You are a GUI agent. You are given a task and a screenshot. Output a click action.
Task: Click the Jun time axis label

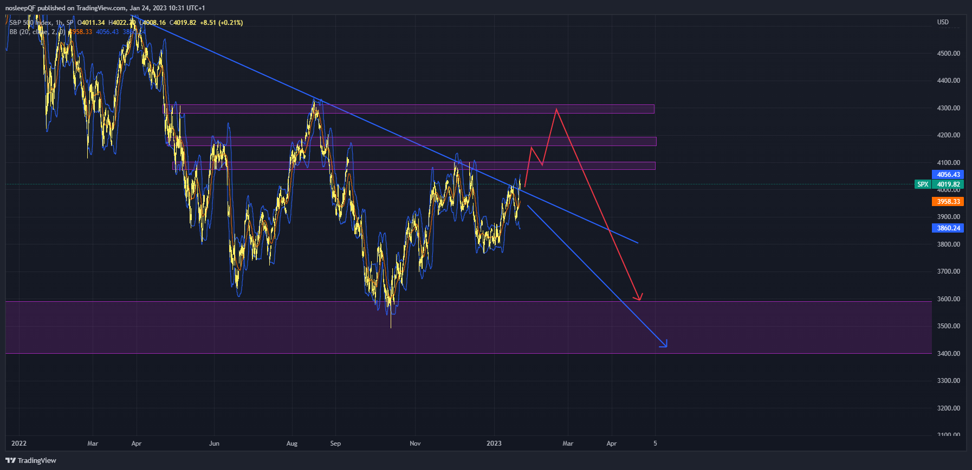click(215, 443)
